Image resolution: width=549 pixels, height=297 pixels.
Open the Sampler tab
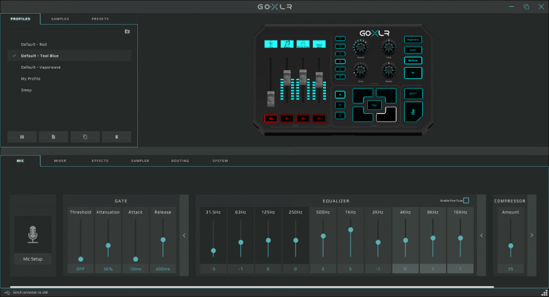tap(140, 161)
